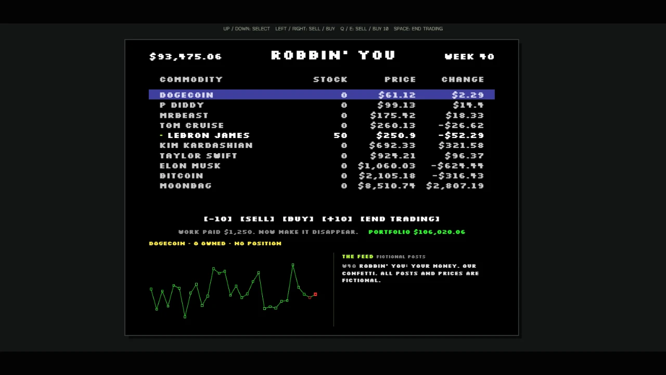Click the STOCK column header

click(330, 79)
